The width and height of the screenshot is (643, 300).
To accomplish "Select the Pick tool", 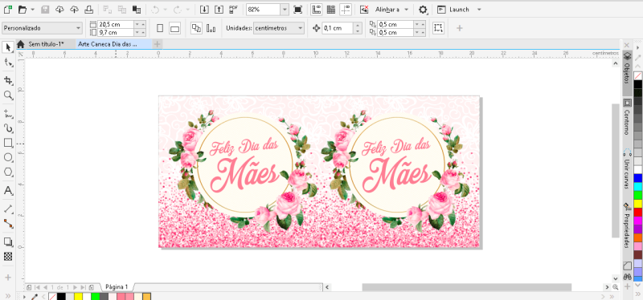I will [8, 47].
